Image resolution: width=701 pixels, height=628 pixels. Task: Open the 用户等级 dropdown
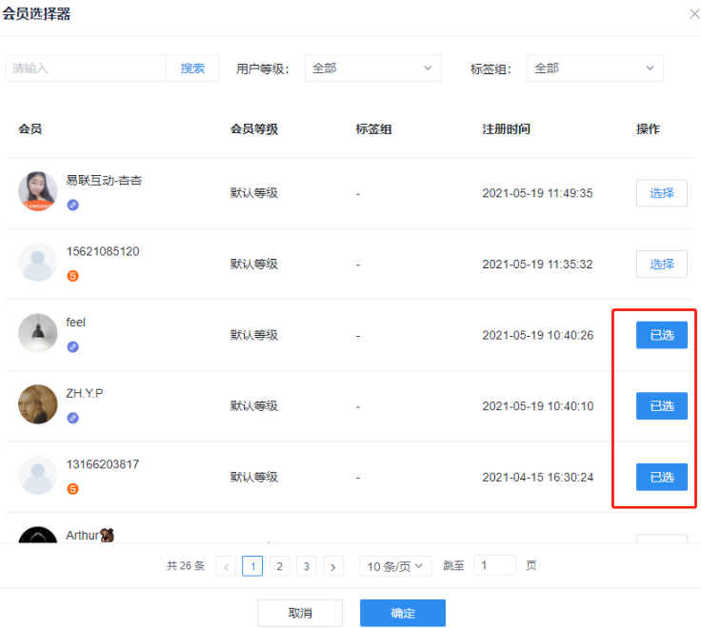tap(372, 69)
